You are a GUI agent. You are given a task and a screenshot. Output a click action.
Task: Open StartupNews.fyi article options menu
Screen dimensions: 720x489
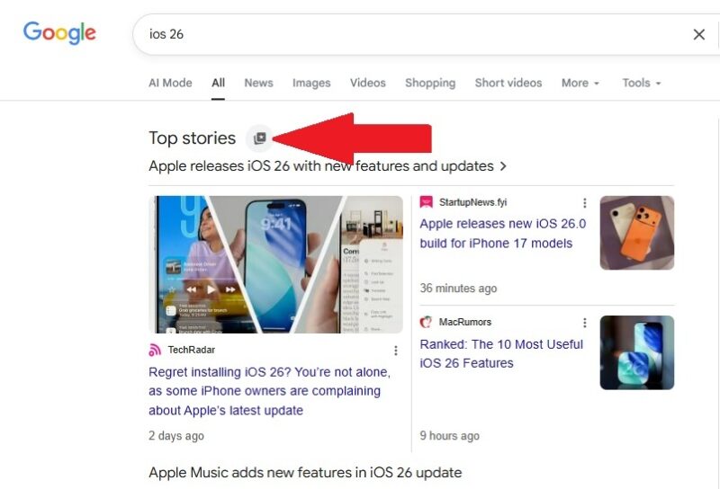(x=584, y=203)
